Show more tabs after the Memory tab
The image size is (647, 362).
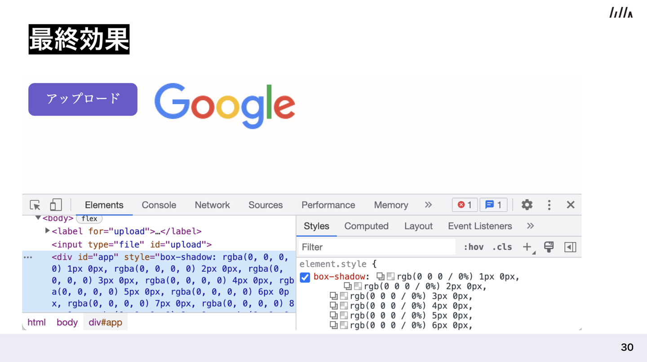(428, 205)
